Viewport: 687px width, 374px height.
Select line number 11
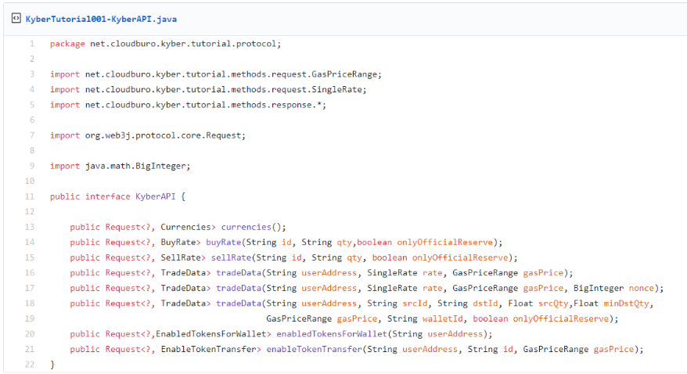tap(30, 196)
